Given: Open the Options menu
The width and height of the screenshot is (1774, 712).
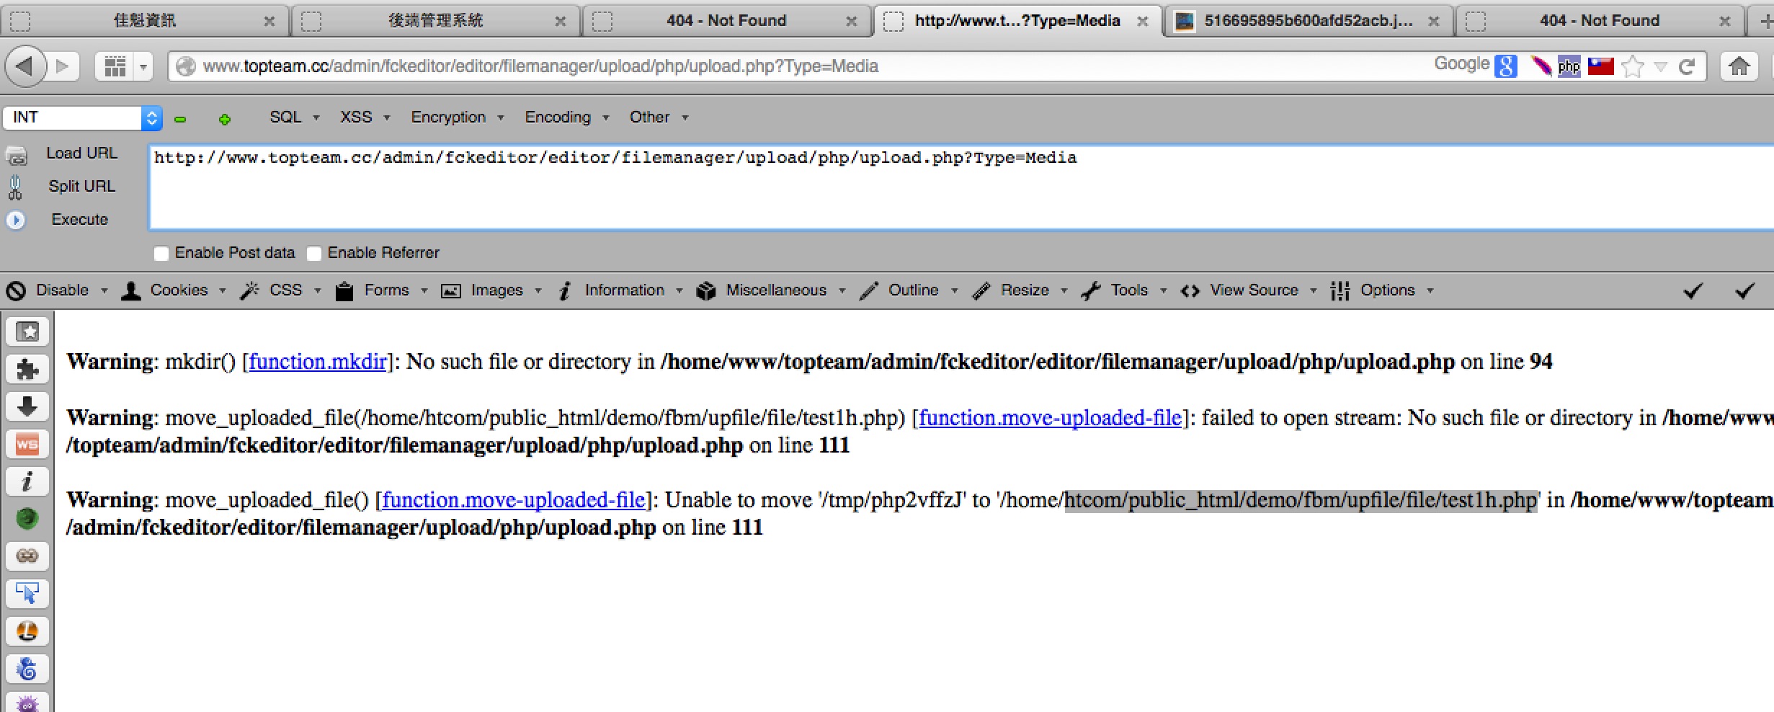Looking at the screenshot, I should pyautogui.click(x=1382, y=290).
